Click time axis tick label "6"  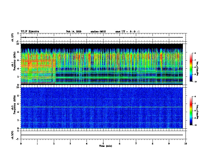(x=120, y=143)
